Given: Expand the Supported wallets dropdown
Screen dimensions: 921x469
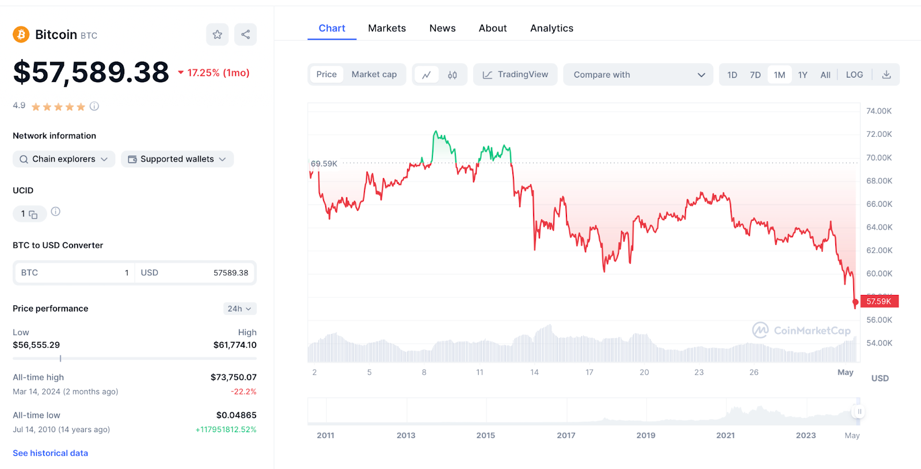Looking at the screenshot, I should 177,159.
